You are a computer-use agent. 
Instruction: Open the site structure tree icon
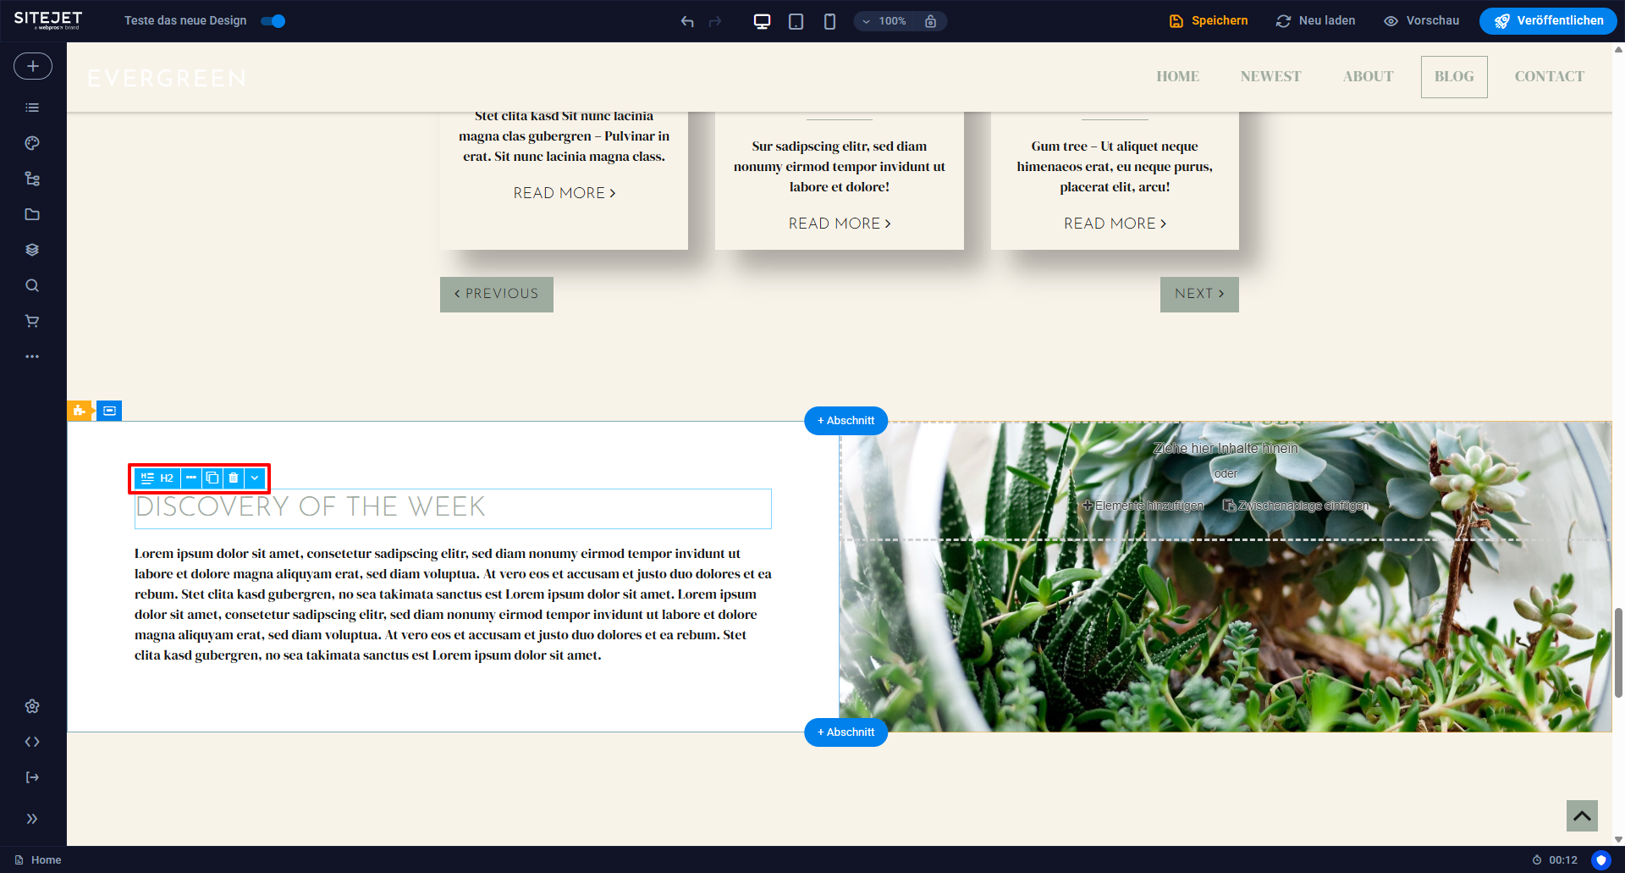(32, 179)
